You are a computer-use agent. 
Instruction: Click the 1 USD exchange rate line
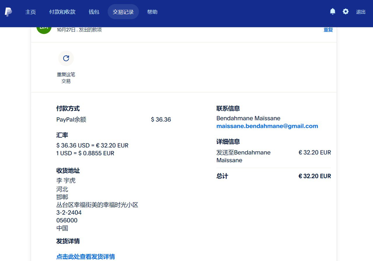(x=85, y=153)
